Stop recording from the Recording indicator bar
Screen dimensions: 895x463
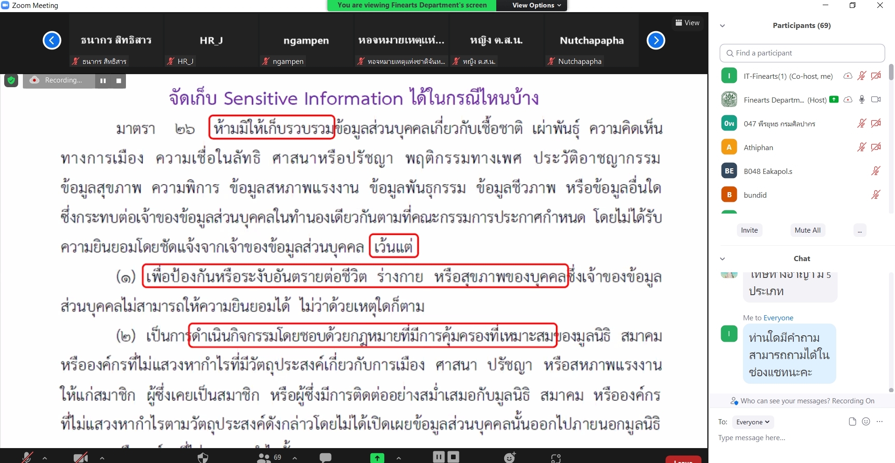pyautogui.click(x=118, y=81)
